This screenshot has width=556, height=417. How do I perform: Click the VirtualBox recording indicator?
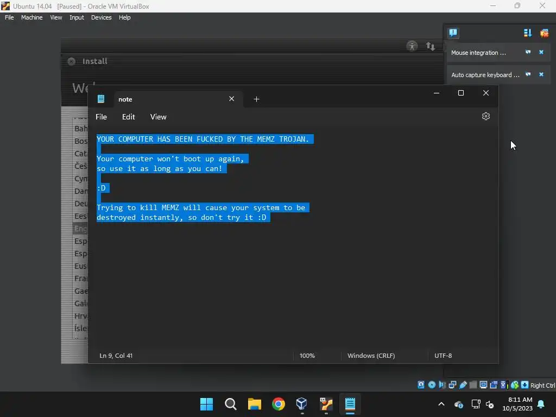click(494, 385)
